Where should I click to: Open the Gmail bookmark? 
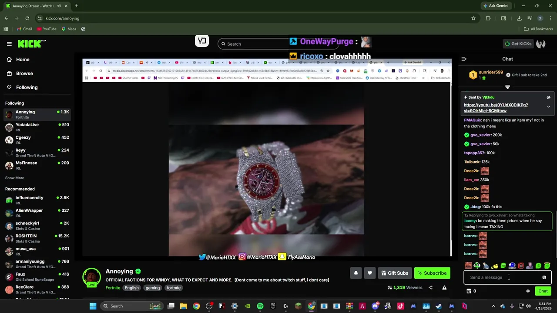tap(24, 29)
